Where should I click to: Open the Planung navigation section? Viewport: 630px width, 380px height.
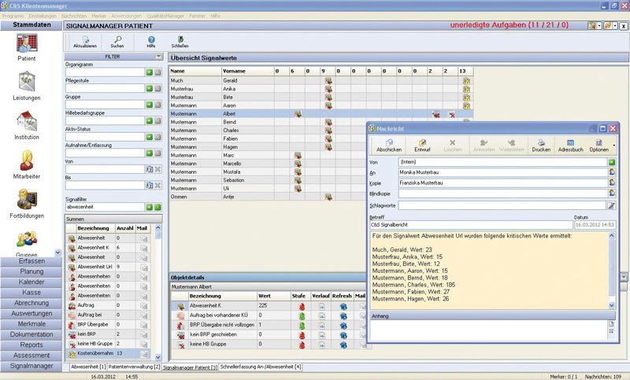(x=31, y=271)
